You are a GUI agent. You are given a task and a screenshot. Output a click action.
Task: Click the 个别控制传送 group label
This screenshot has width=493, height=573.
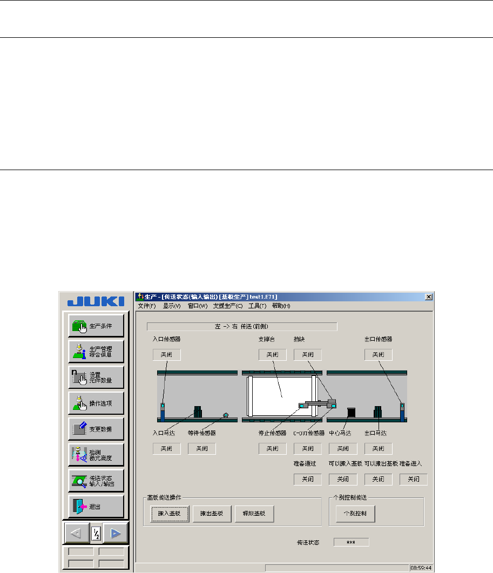350,497
